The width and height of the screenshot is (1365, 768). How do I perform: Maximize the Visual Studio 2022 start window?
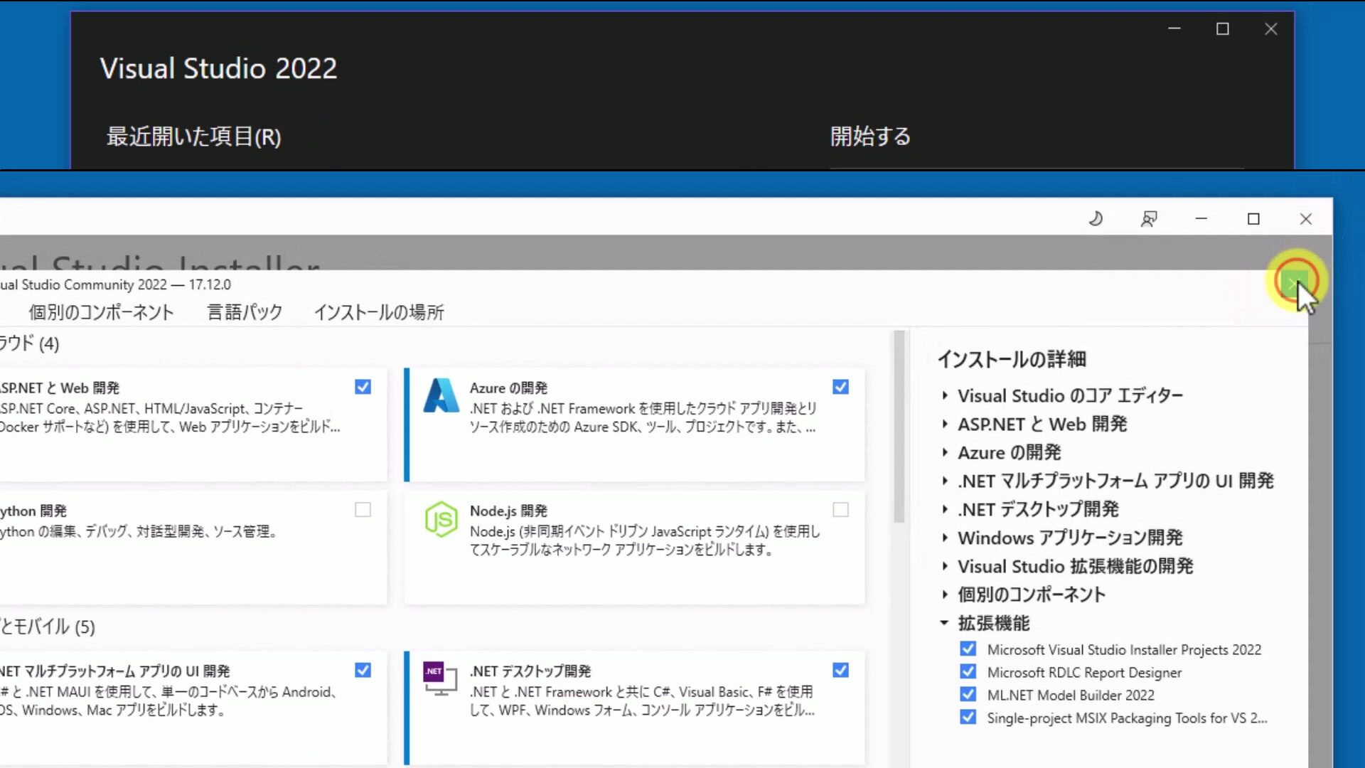pyautogui.click(x=1223, y=29)
